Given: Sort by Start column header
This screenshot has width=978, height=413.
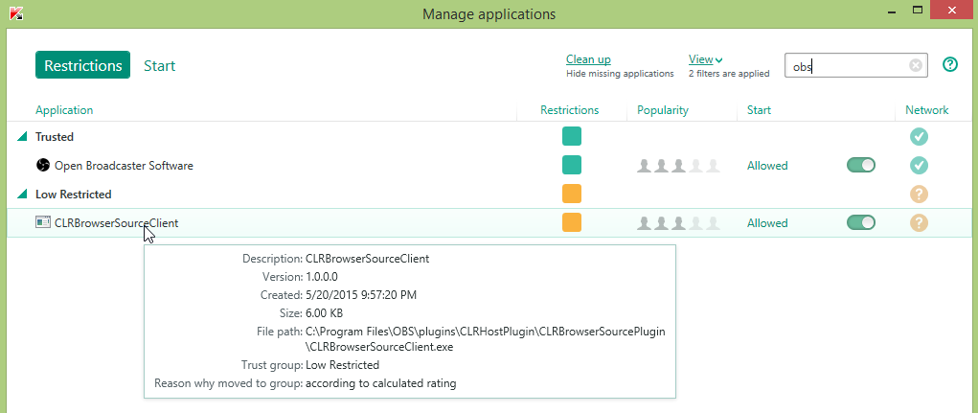Looking at the screenshot, I should pyautogui.click(x=759, y=110).
